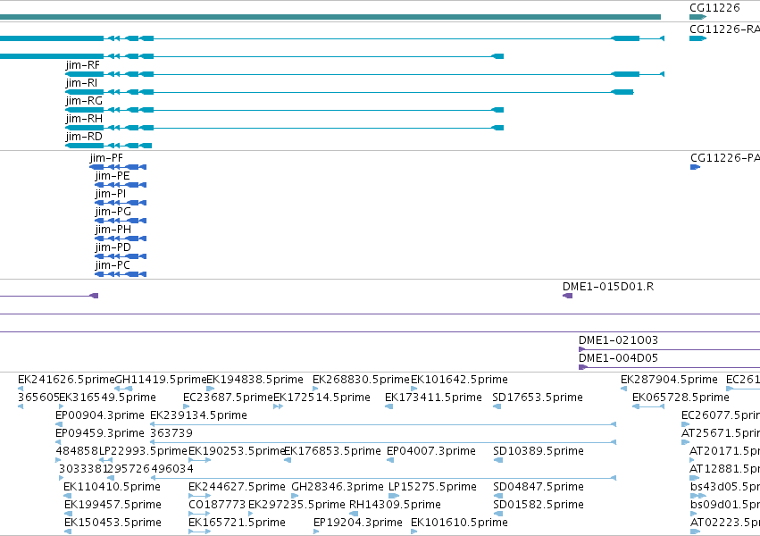Click the EK165721.5prime EST label
Viewport: 760px width, 536px height.
pyautogui.click(x=237, y=523)
